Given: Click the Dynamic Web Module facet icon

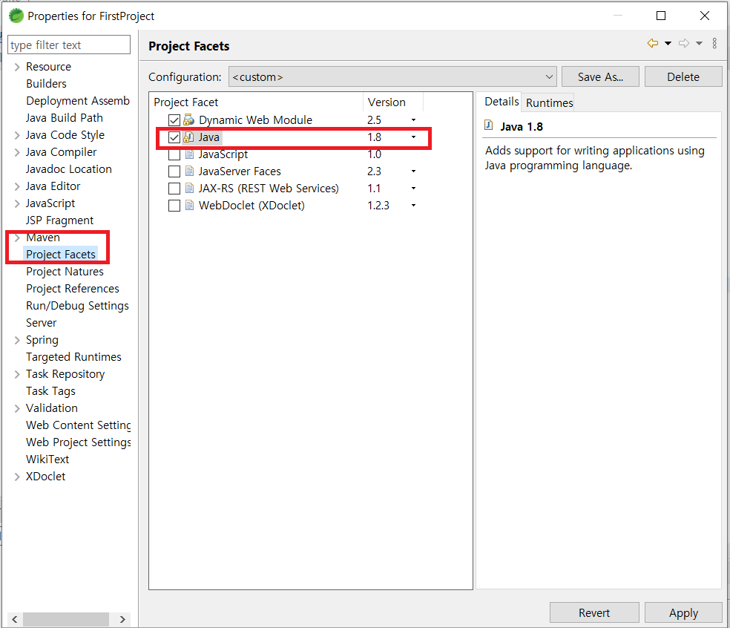Looking at the screenshot, I should click(188, 120).
